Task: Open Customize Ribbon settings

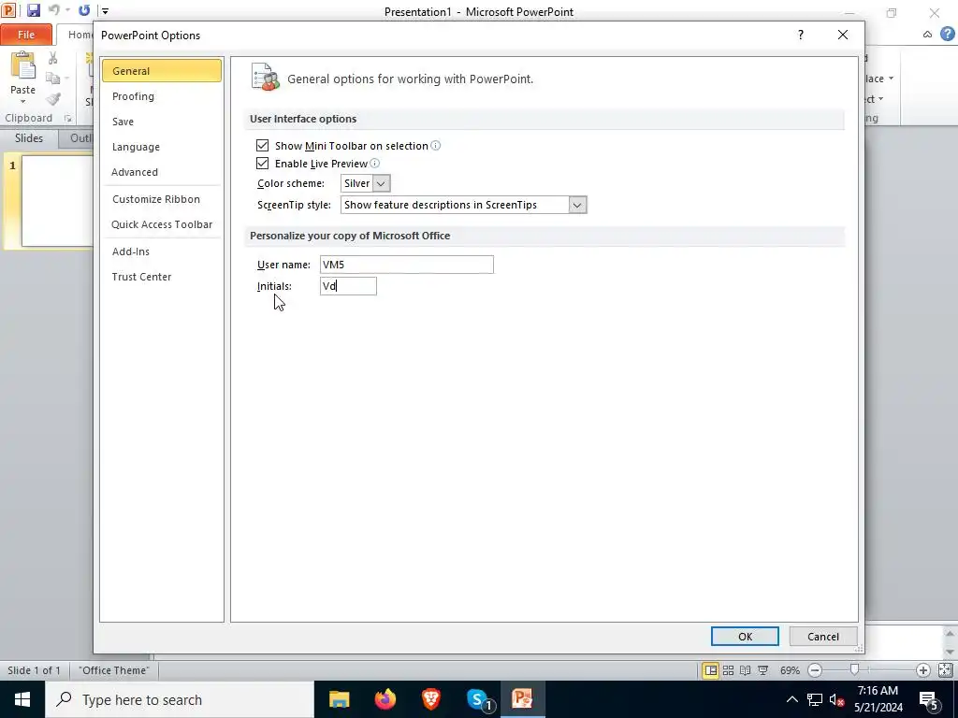Action: click(161, 199)
